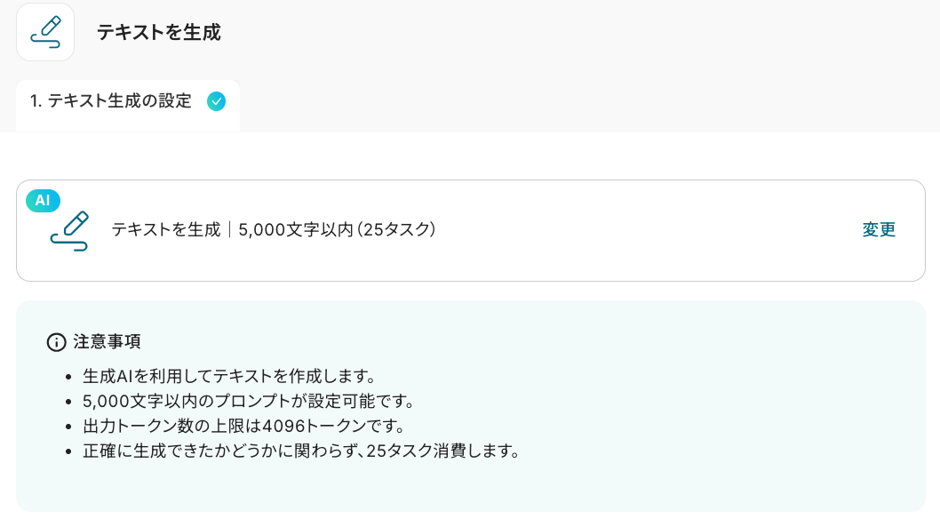This screenshot has height=519, width=940.
Task: Click the (25タスク) text in the action card
Action: (390, 230)
